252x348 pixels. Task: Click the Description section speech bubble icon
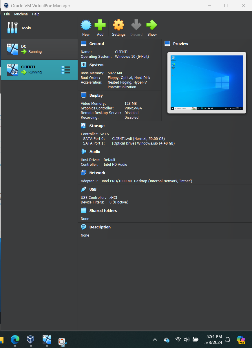(x=83, y=227)
